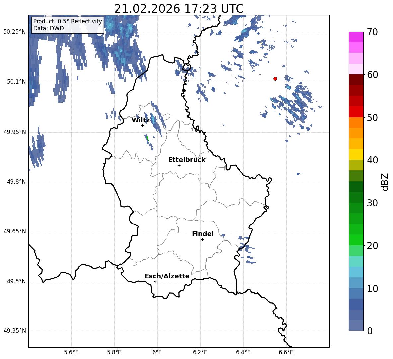Viewport: 393px width, 359px height.
Task: Click the 49.95°N latitude label
Action: [x=15, y=132]
